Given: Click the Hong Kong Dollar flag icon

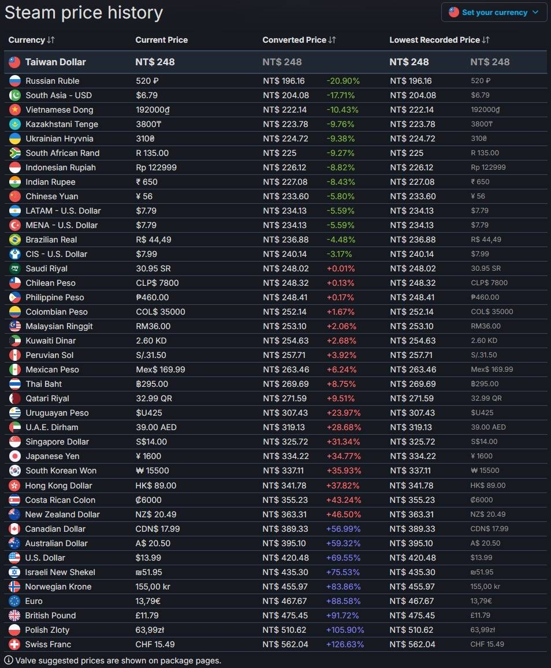Looking at the screenshot, I should click(x=14, y=486).
